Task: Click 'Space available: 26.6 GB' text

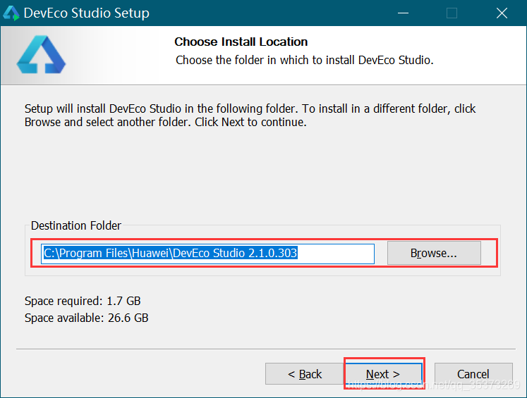Action: click(86, 318)
